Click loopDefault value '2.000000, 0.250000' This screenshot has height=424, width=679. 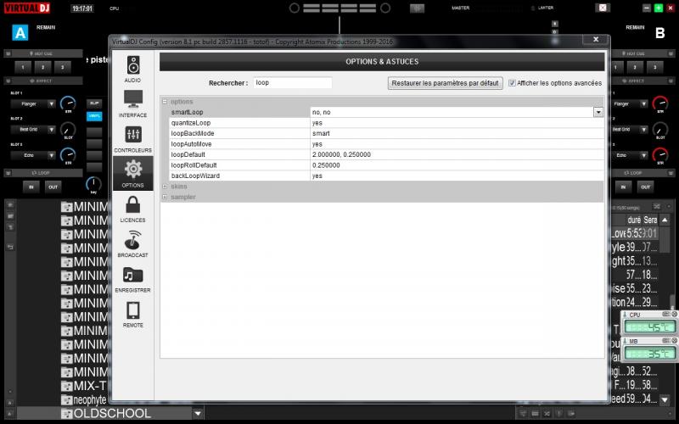pos(341,154)
